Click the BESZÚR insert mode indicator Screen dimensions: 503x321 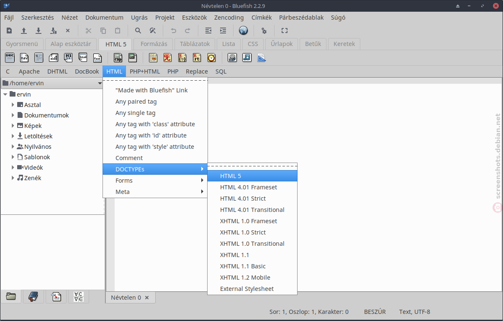pos(375,312)
